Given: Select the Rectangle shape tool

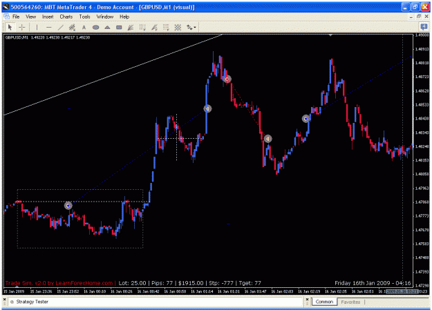Looking at the screenshot, I should click(x=119, y=27).
